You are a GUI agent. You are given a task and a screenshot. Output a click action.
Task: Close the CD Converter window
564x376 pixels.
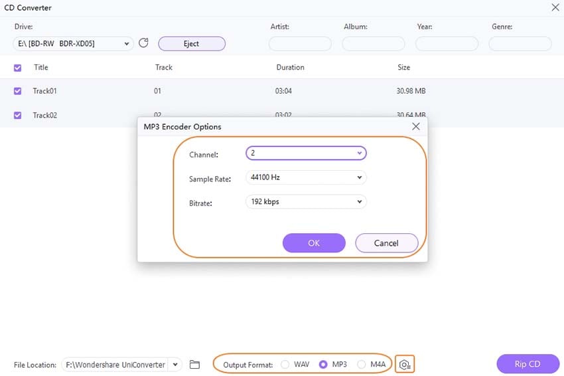(555, 7)
